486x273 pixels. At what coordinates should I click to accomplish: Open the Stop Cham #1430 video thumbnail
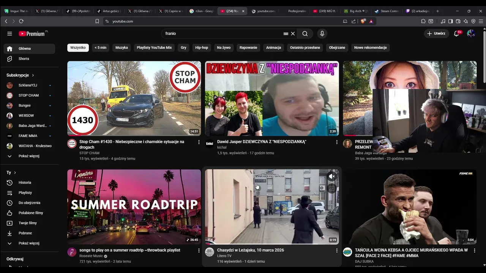pyautogui.click(x=134, y=99)
